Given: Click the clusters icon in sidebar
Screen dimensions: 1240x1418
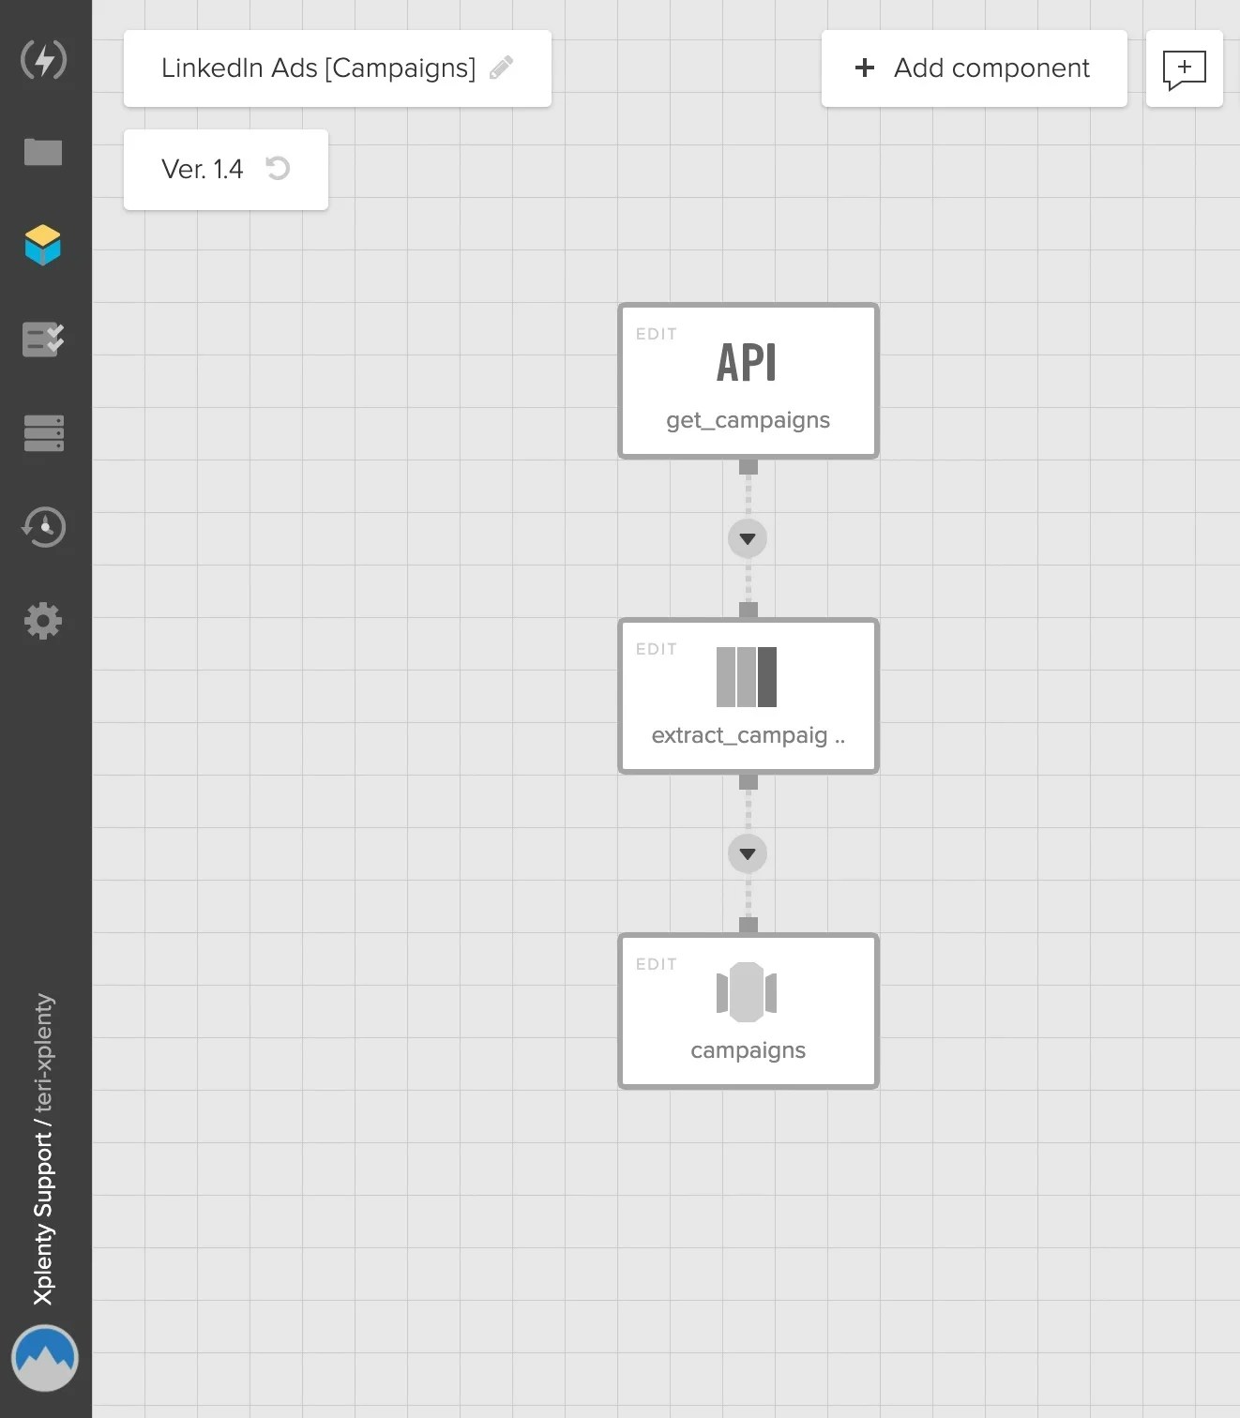Looking at the screenshot, I should 43,433.
